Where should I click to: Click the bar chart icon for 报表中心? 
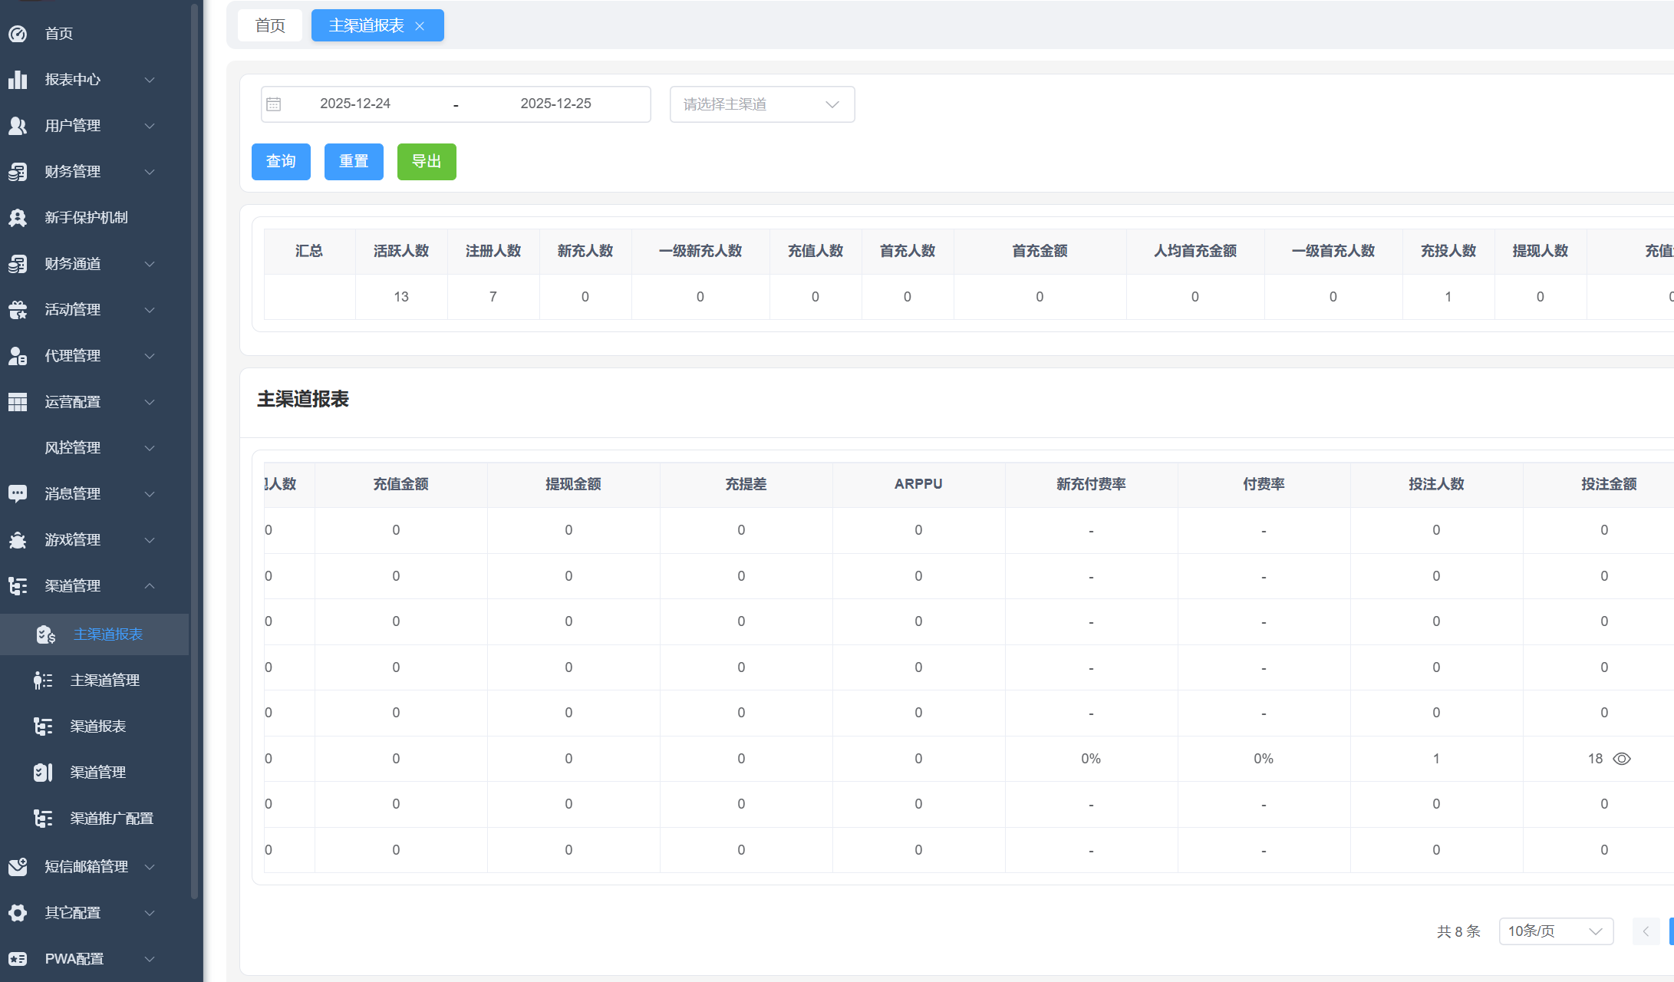pyautogui.click(x=18, y=80)
